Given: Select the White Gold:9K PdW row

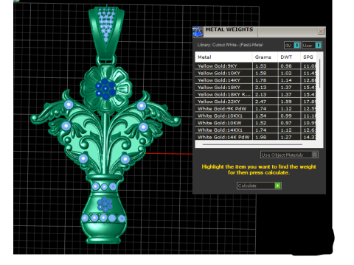Looking at the screenshot, I should (255, 109).
